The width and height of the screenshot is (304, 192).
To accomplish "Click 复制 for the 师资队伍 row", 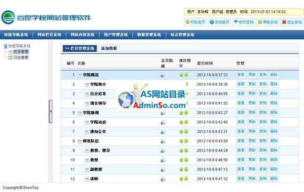I will (263, 141).
